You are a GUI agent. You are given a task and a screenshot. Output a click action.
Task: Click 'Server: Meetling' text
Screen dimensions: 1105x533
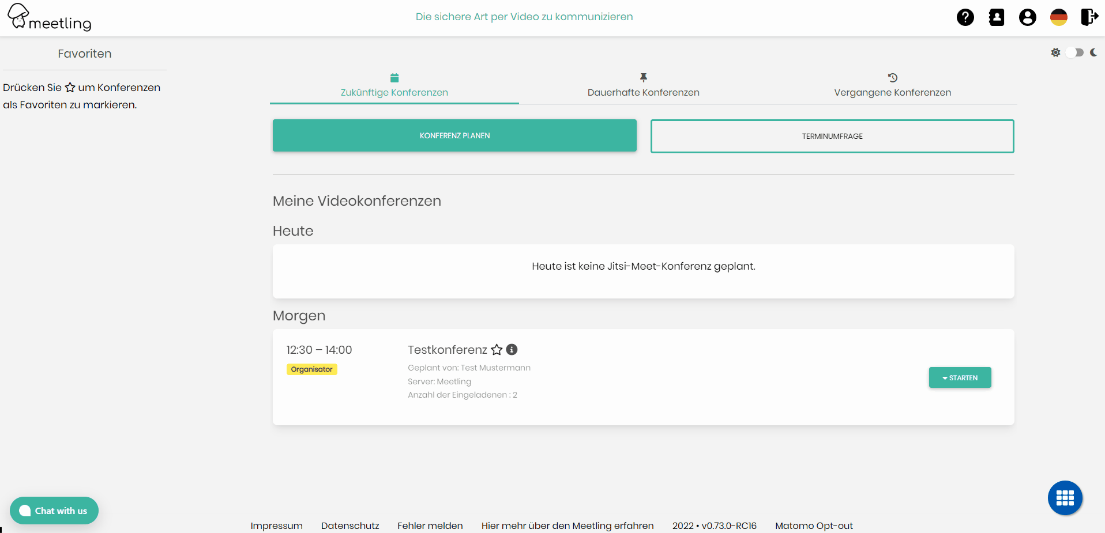click(439, 381)
